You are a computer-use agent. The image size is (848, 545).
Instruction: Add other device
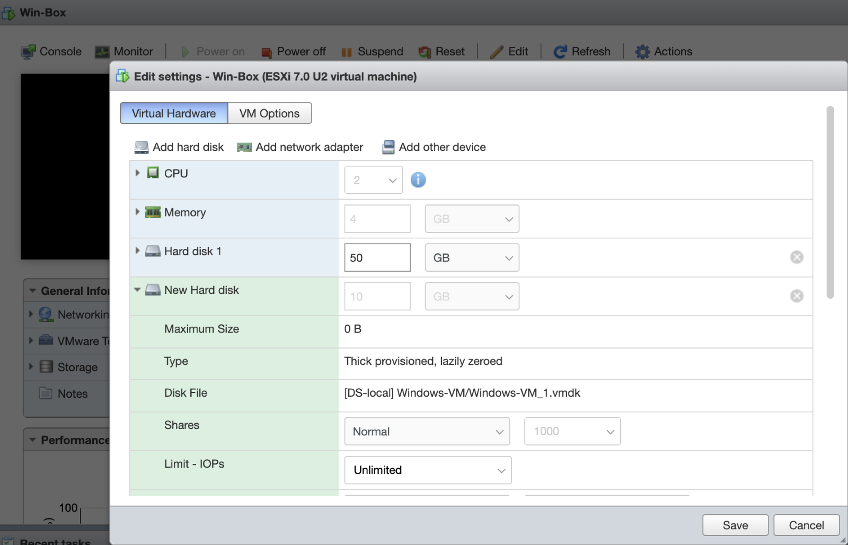click(434, 147)
